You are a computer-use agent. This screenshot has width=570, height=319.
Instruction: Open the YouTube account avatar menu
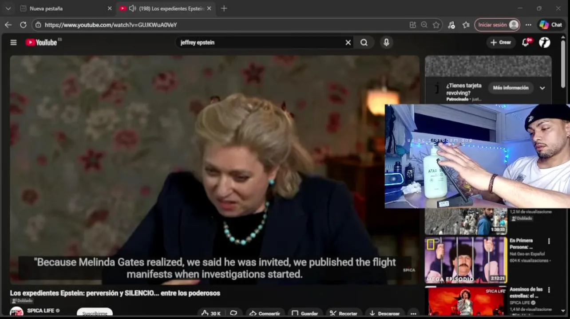545,43
